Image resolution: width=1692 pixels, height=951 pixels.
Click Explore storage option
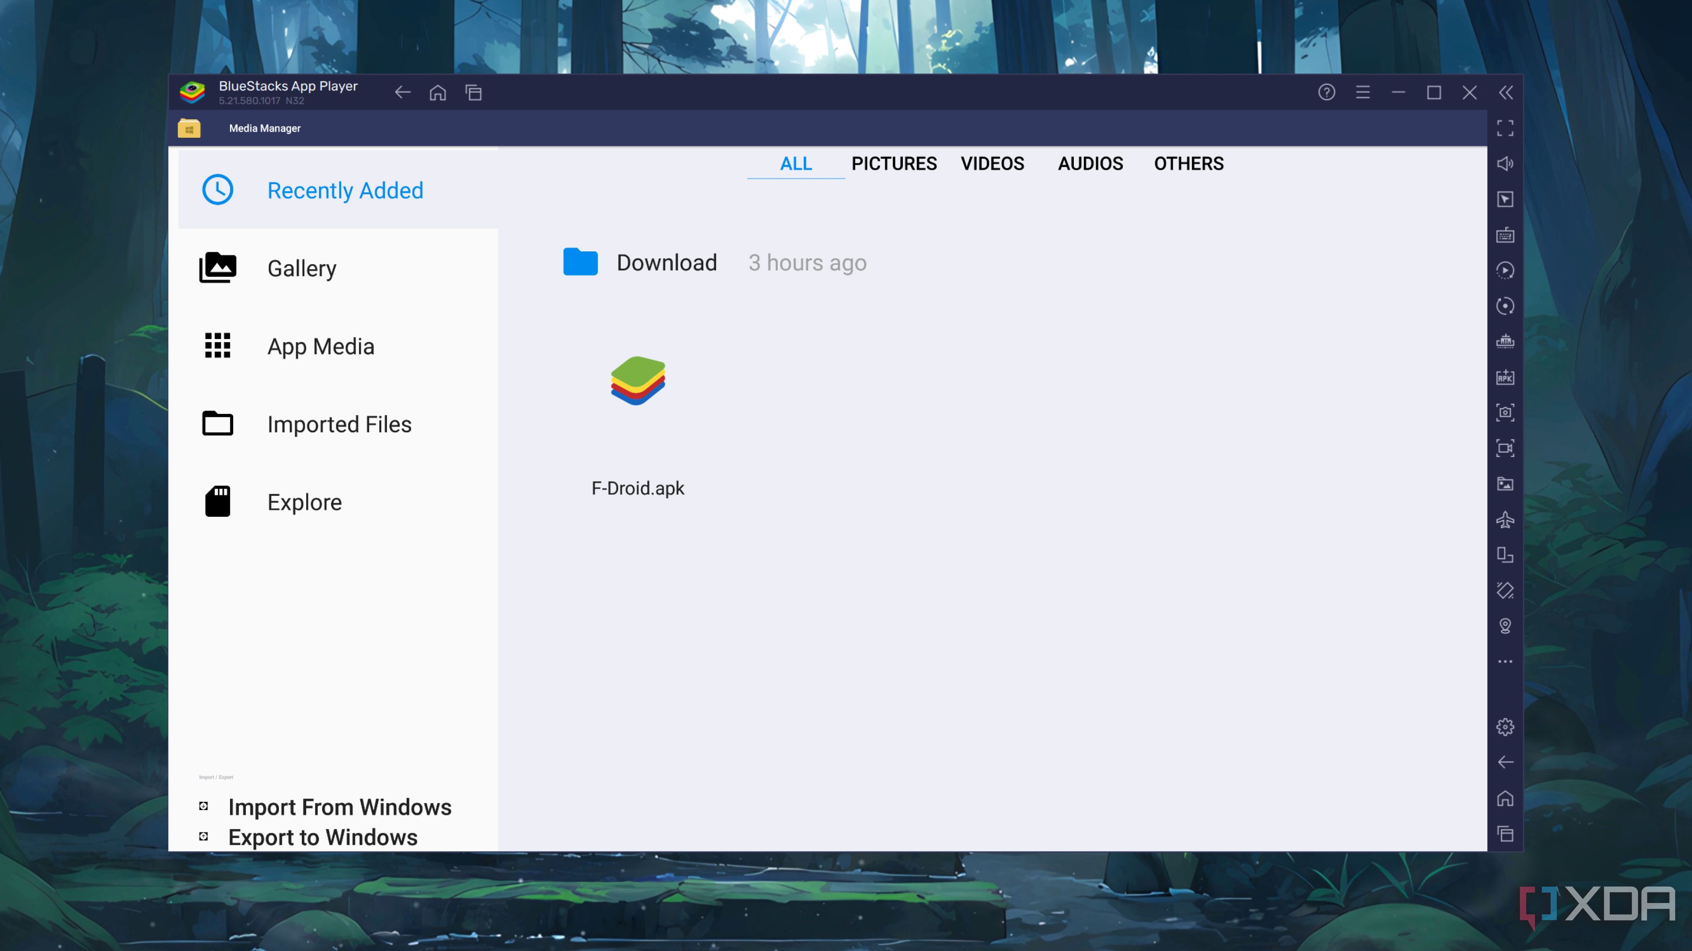point(338,502)
